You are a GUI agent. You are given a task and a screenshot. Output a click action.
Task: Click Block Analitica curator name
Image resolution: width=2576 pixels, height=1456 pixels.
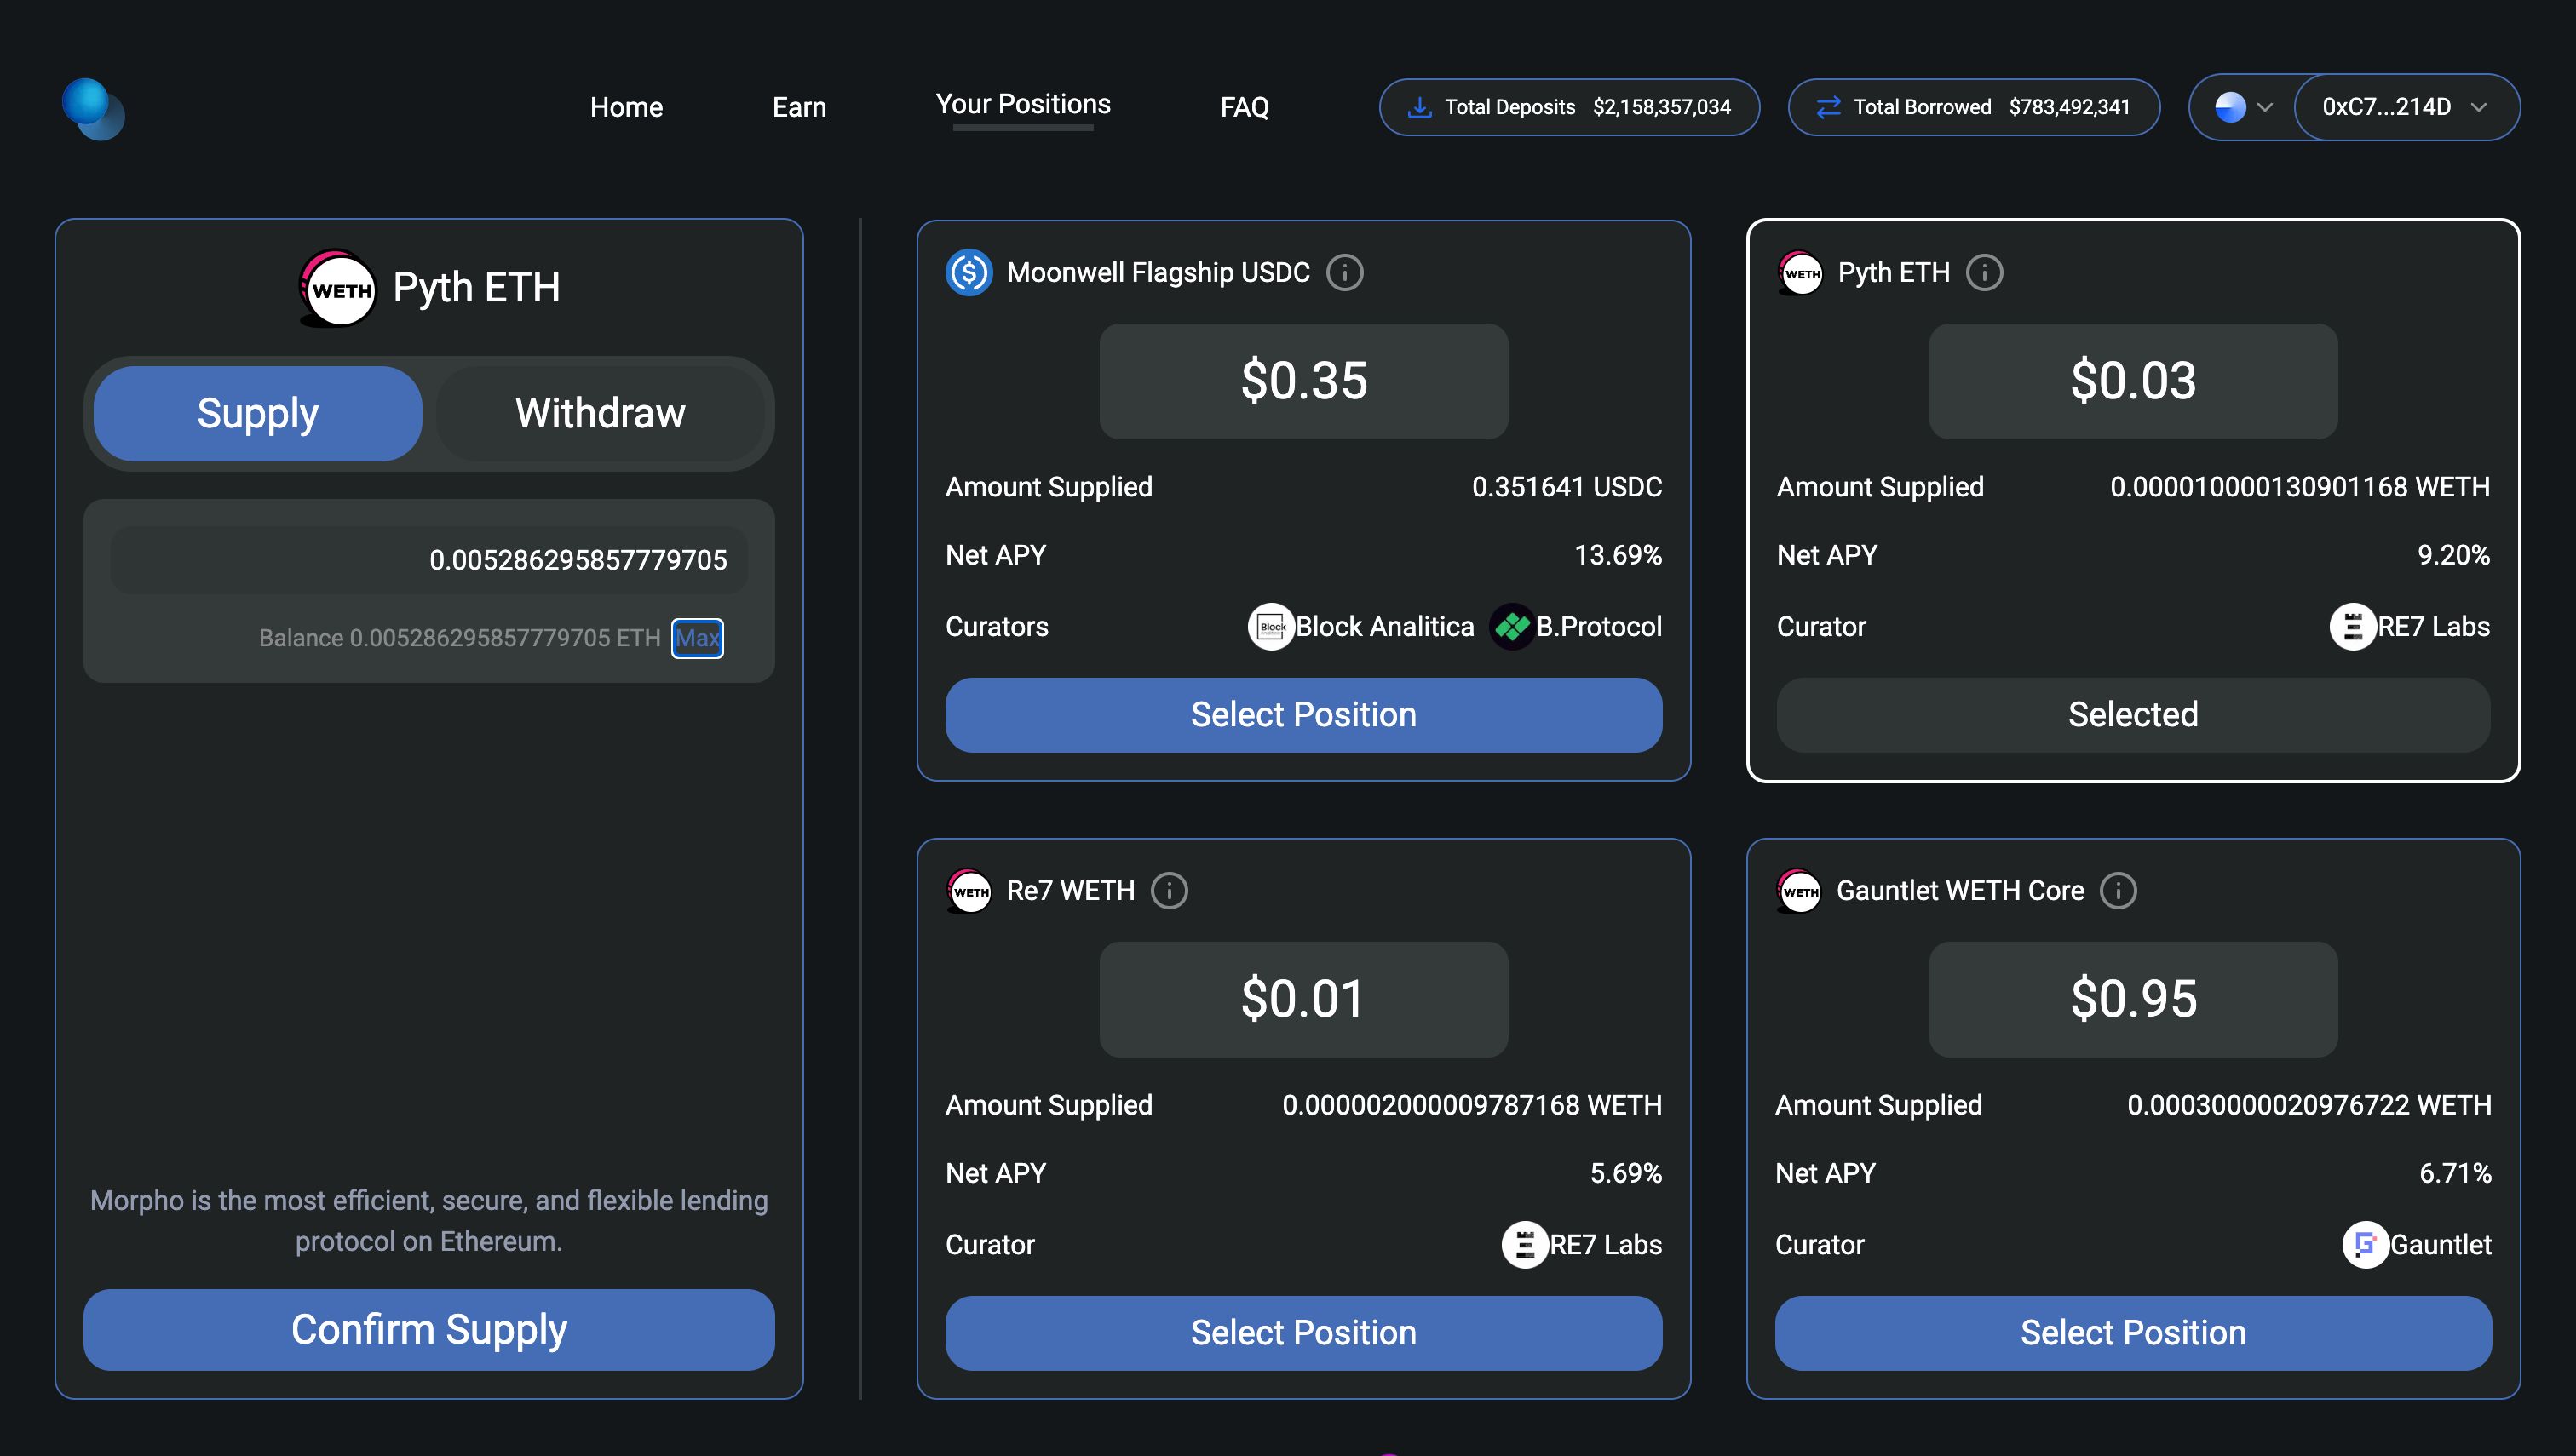point(1384,627)
